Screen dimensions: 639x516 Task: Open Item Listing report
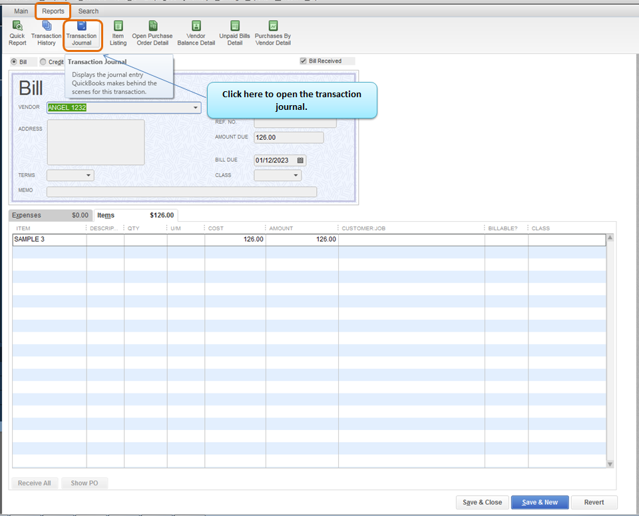tap(118, 33)
